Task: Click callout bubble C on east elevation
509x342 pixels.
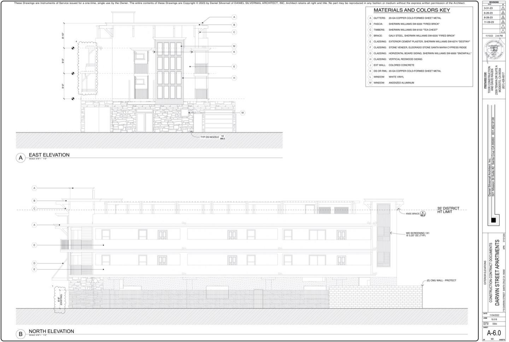Action: click(234, 32)
